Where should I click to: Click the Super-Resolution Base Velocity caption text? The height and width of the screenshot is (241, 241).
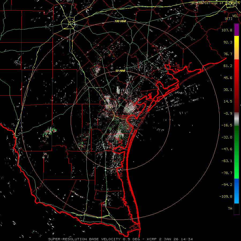coord(120,239)
